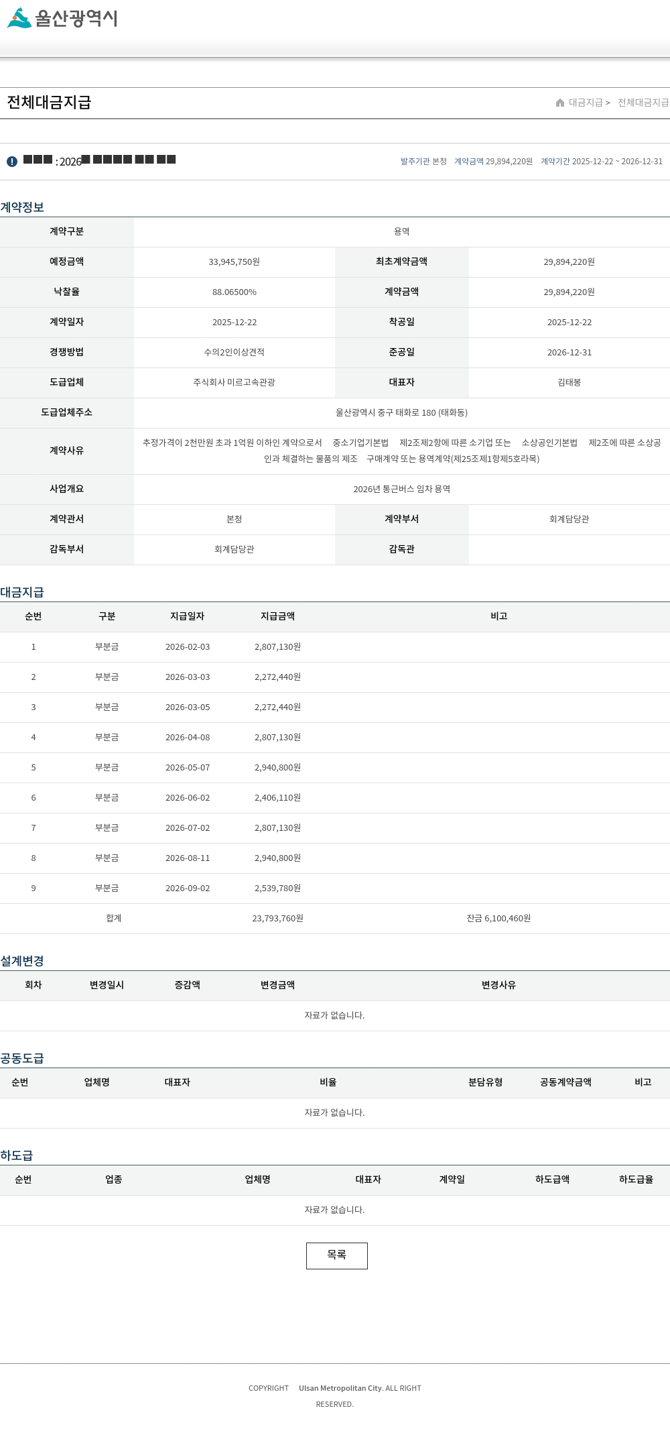The width and height of the screenshot is (670, 1431).
Task: Open the 대금지급 breadcrumb link
Action: pyautogui.click(x=586, y=103)
